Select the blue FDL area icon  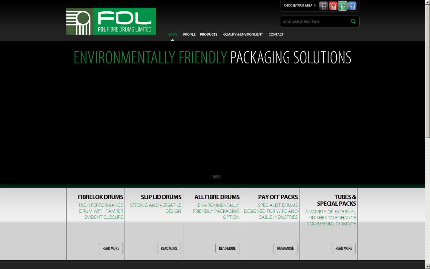point(352,5)
